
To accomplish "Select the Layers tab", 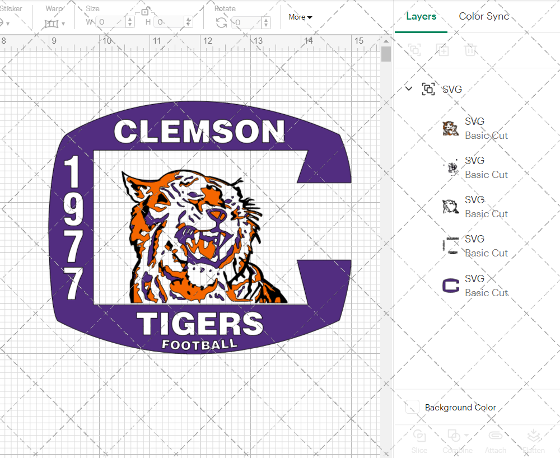I will (421, 16).
